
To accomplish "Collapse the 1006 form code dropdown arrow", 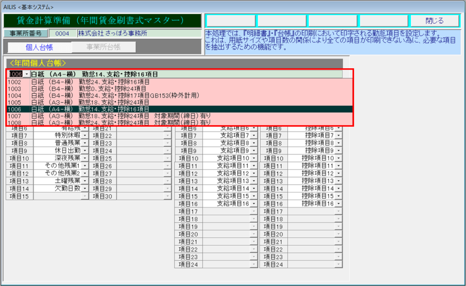I will 27,74.
